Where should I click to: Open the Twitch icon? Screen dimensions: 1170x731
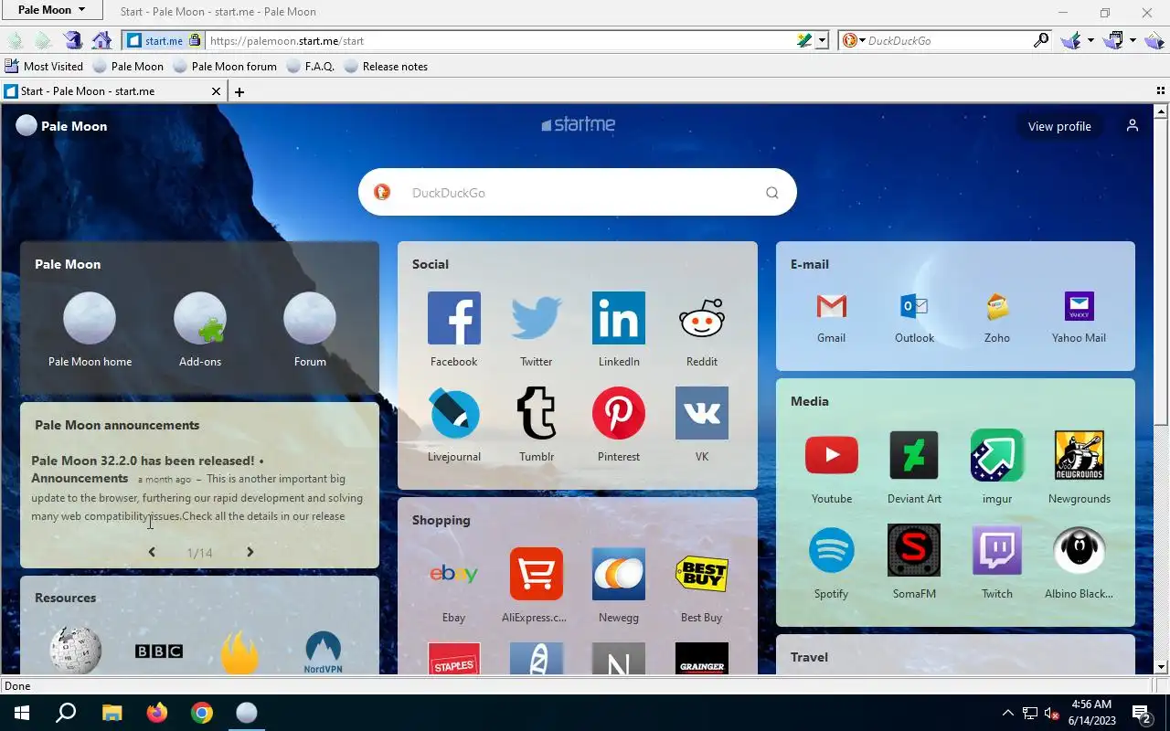997,550
